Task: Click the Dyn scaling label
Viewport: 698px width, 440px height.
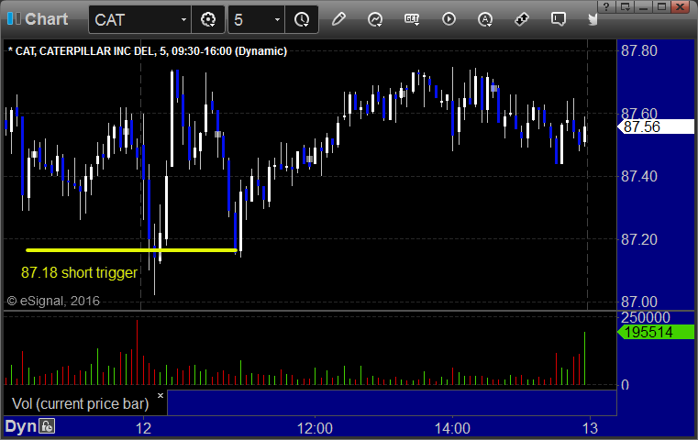Action: click(20, 426)
